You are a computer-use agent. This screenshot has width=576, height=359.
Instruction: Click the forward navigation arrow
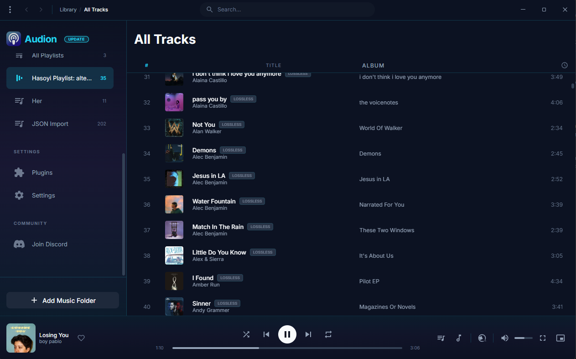click(x=41, y=9)
